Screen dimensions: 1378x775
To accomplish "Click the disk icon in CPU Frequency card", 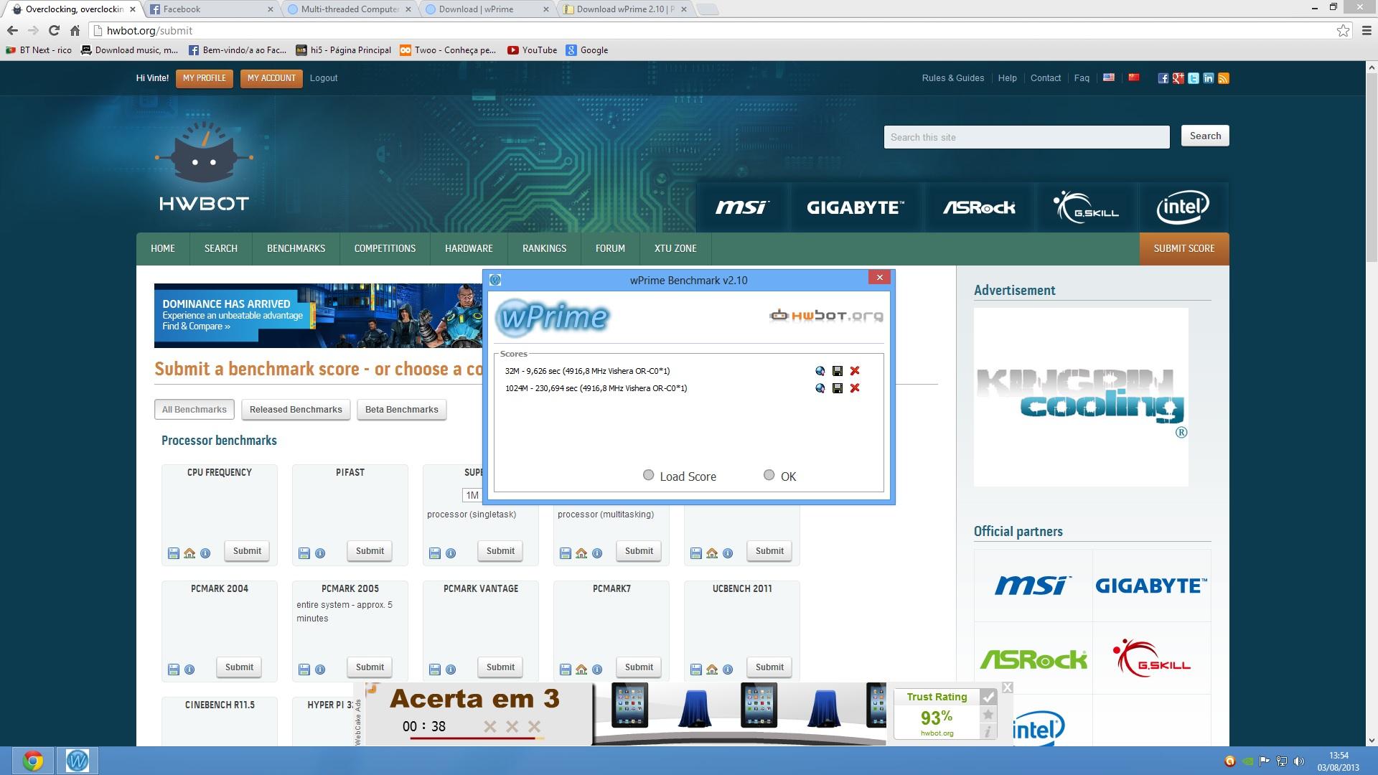I will click(173, 553).
